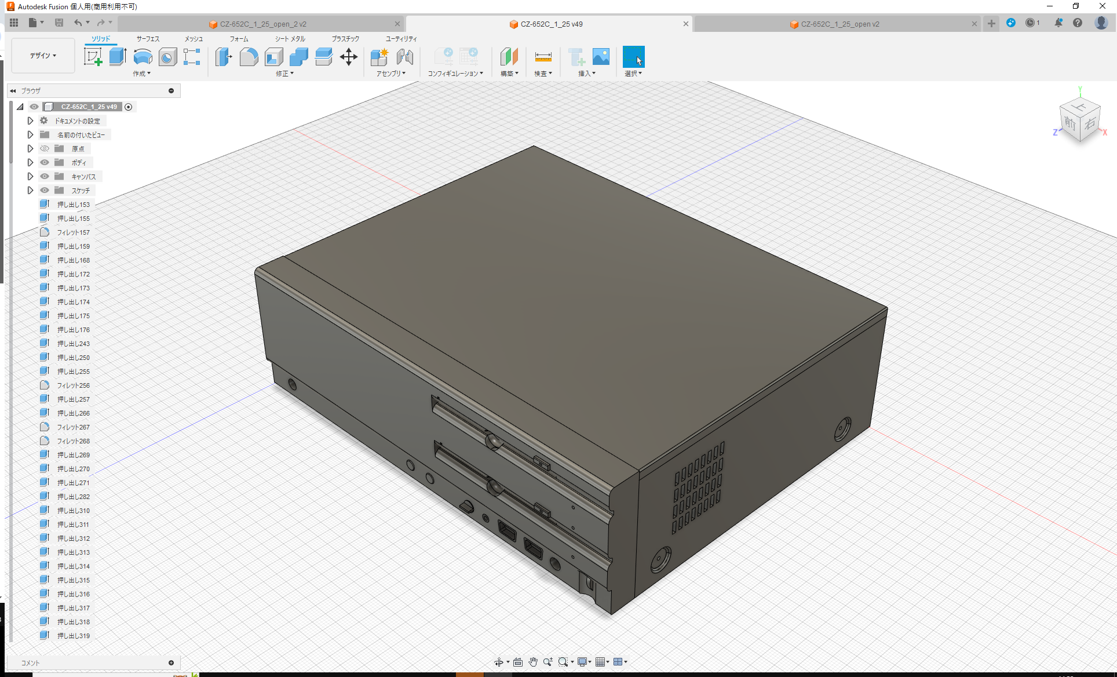The image size is (1117, 677).
Task: Open the デザイン workspace selector
Action: [42, 55]
